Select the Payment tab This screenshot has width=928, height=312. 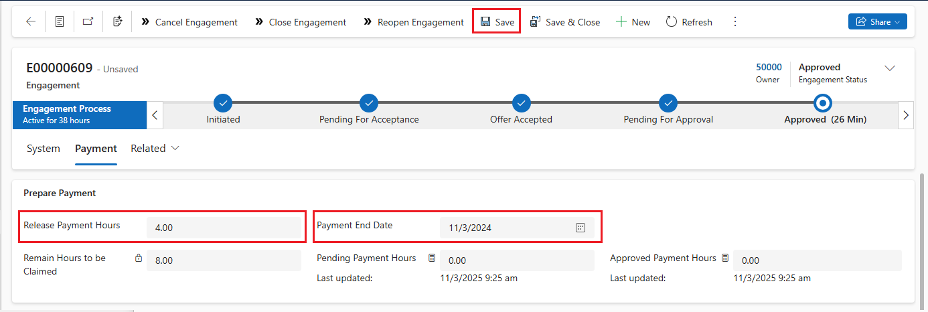pyautogui.click(x=96, y=149)
